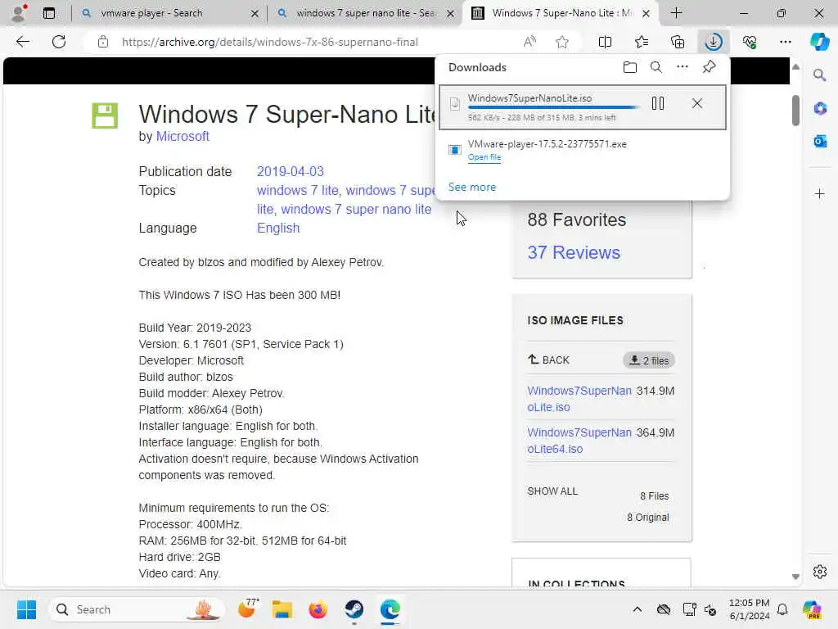Open sidebar settings gear icon
Image resolution: width=838 pixels, height=629 pixels.
(820, 572)
